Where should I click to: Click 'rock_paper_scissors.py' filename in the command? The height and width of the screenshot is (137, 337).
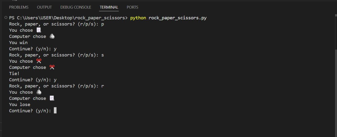(178, 18)
